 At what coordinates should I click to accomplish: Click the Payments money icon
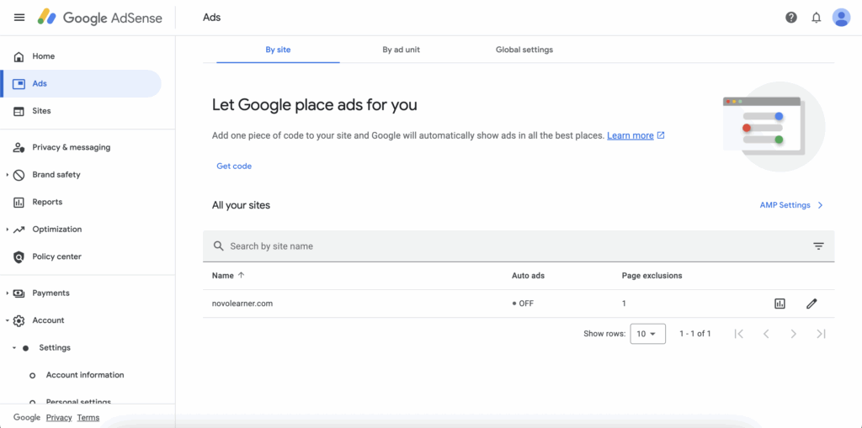(19, 293)
